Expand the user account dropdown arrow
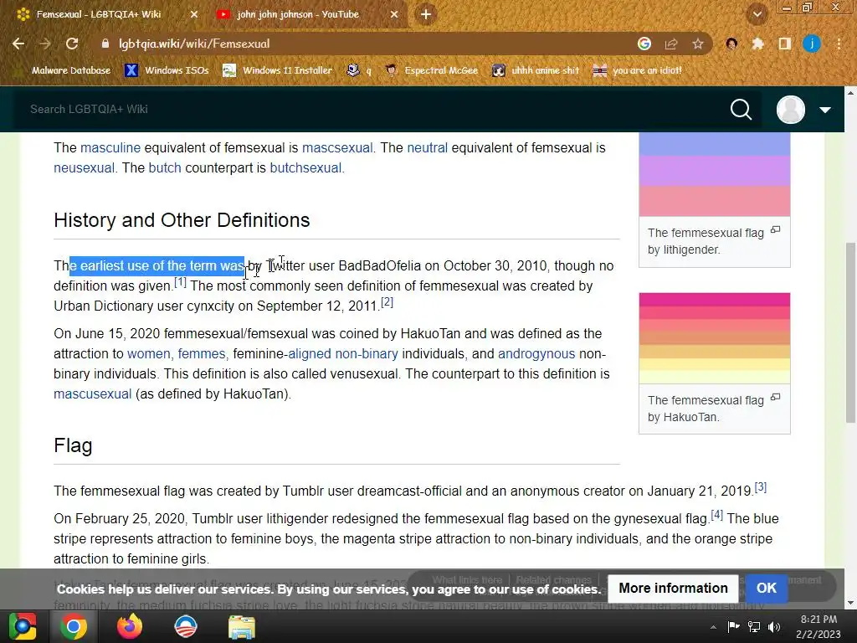 coord(825,110)
